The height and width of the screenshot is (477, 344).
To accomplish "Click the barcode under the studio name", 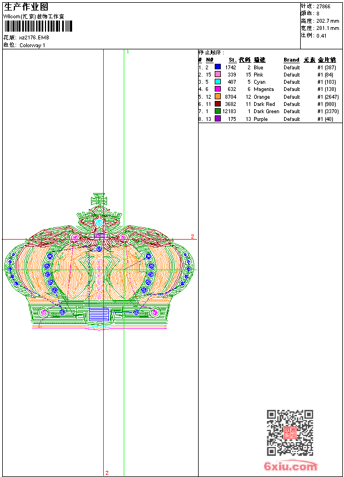I will coord(38,26).
